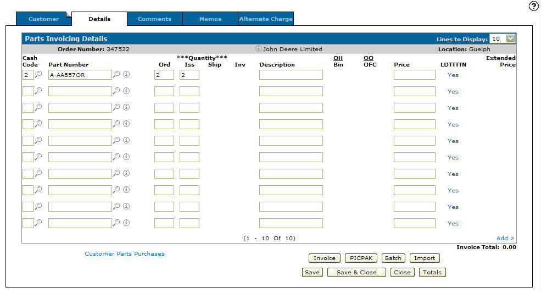The image size is (541, 293).
Task: Click the Save & Close button
Action: (x=356, y=273)
